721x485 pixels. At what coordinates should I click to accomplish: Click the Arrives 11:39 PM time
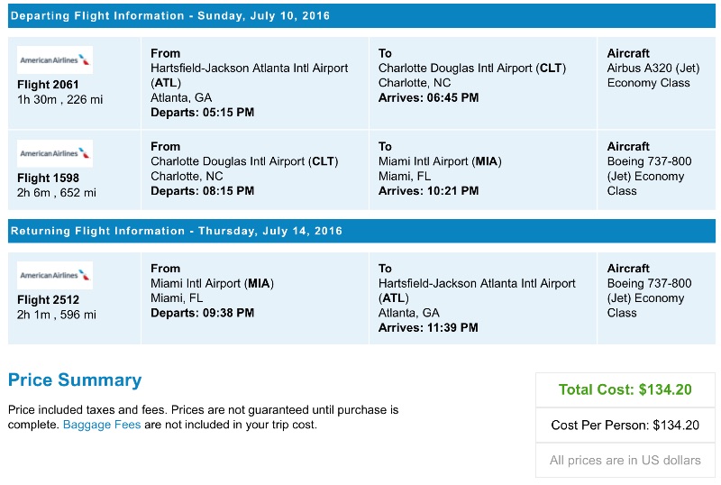point(428,328)
